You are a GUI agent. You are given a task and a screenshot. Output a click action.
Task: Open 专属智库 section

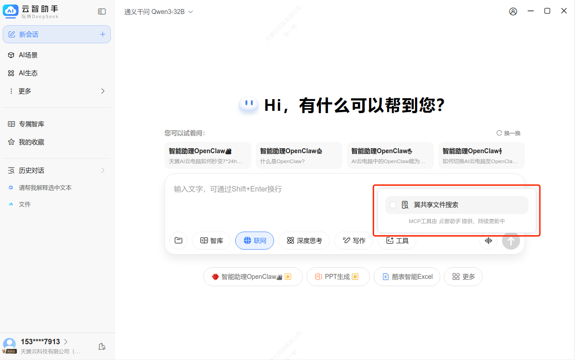click(57, 124)
